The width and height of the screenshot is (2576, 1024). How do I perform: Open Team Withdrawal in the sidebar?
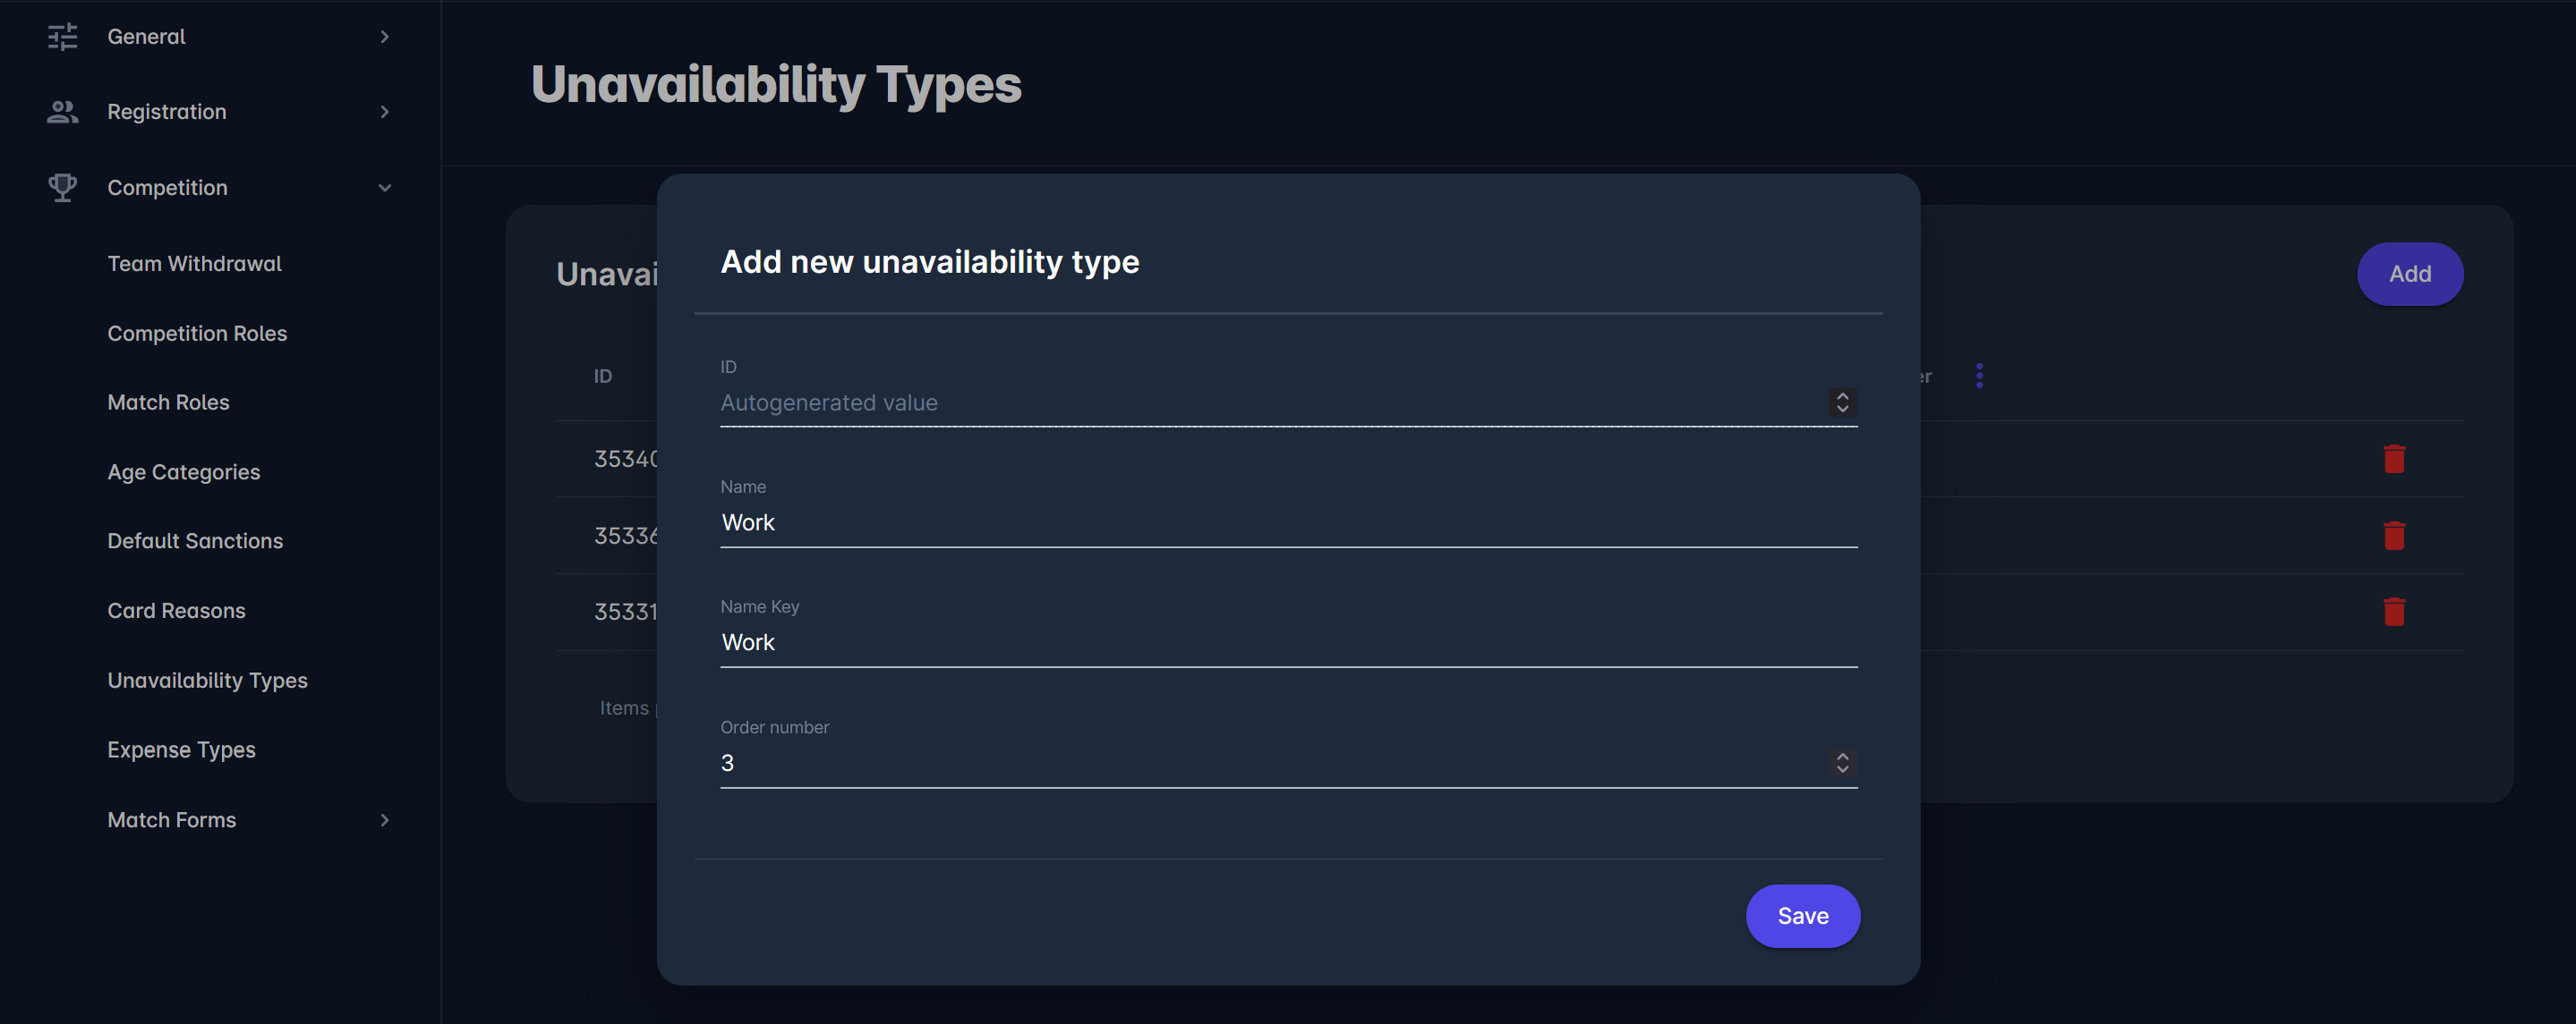(x=194, y=264)
